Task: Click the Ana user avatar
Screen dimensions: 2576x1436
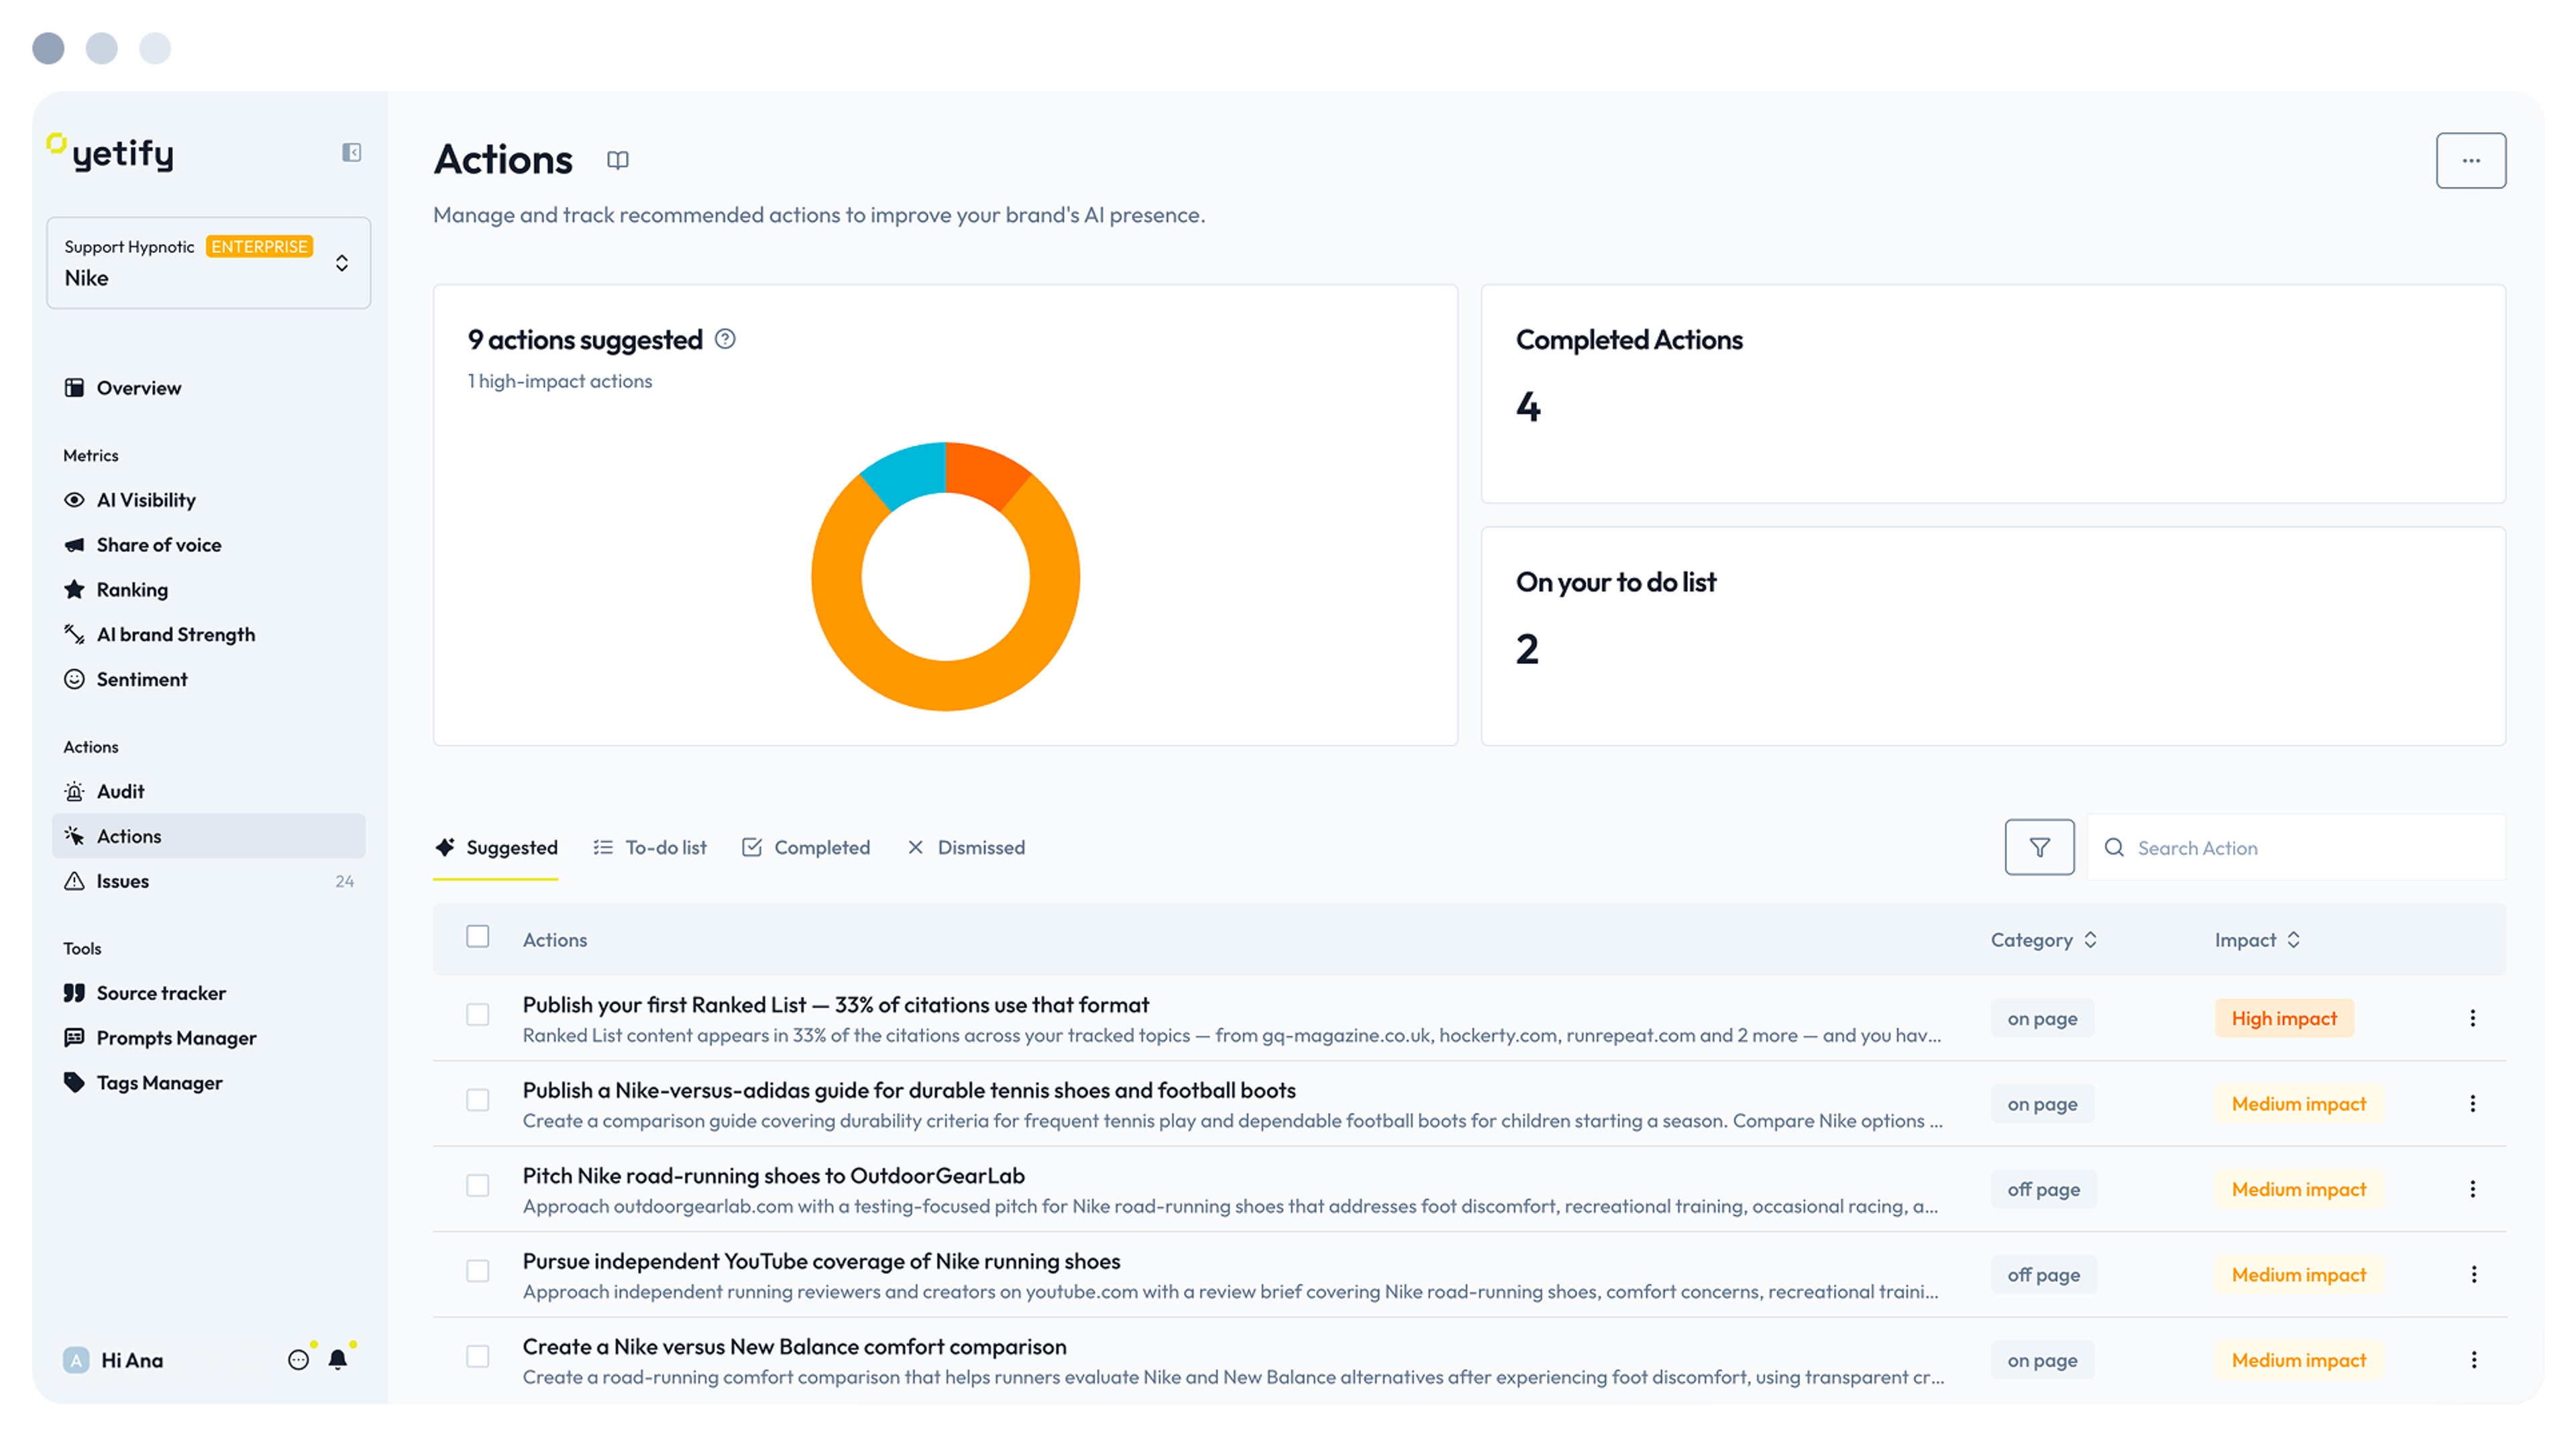Action: pos(76,1359)
